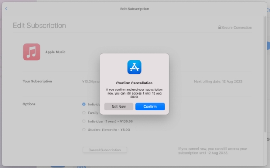Screen dimensions: 270x168
Task: Click the Your Subscription section label
Action: [37, 81]
